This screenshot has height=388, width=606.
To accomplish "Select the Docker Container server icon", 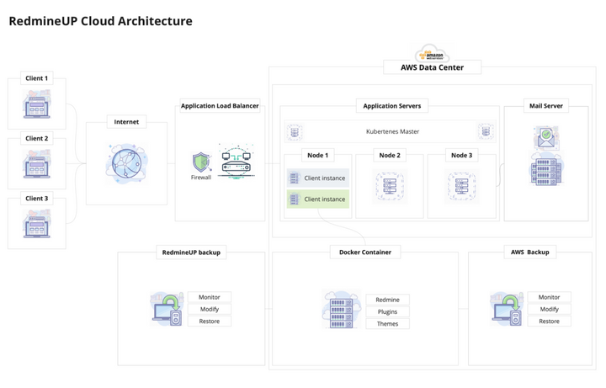I will (x=338, y=310).
